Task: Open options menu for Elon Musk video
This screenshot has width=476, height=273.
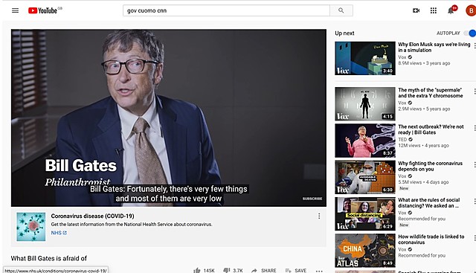Action: point(475,46)
